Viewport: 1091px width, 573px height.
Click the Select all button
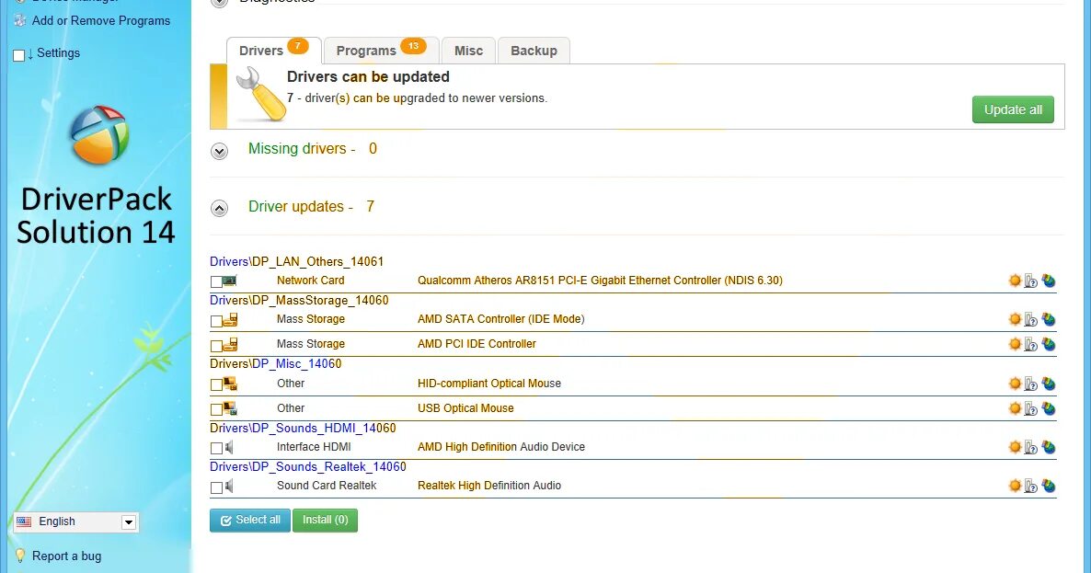tap(250, 521)
